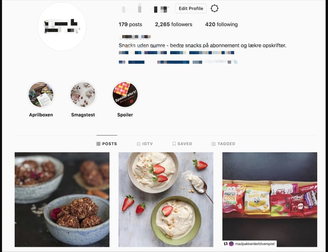Open the Smagstest story highlight
Viewport: 328px width, 252px height.
point(83,94)
